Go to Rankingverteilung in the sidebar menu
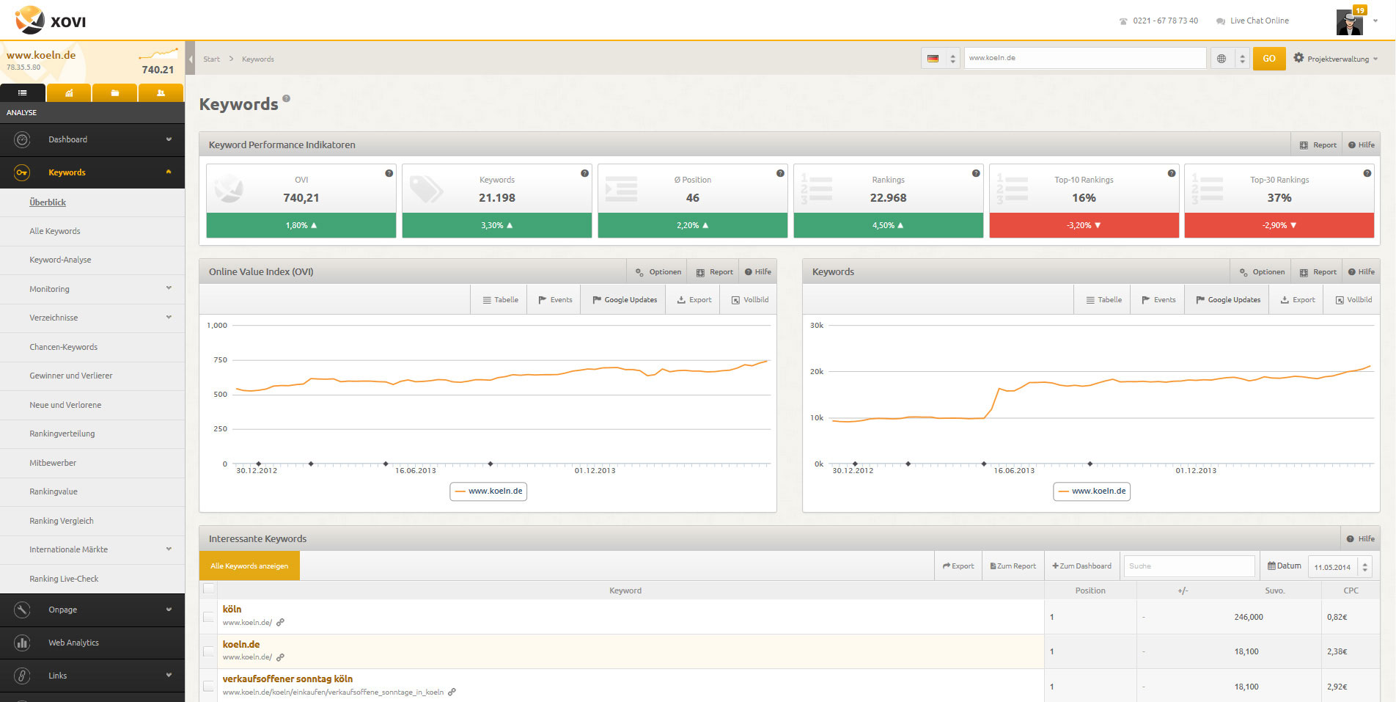Viewport: 1396px width, 702px height. [x=62, y=434]
